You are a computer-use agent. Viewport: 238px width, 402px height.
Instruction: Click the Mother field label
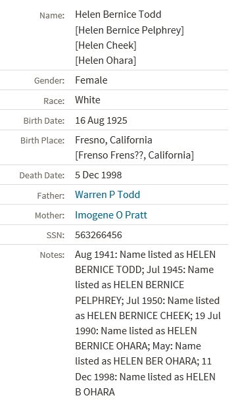click(50, 215)
